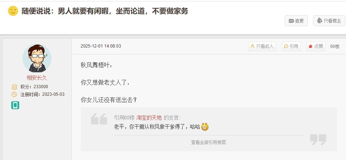Click the clock icon beside 注册时间
Image resolution: width=346 pixels, height=160 pixels.
[x=14, y=94]
